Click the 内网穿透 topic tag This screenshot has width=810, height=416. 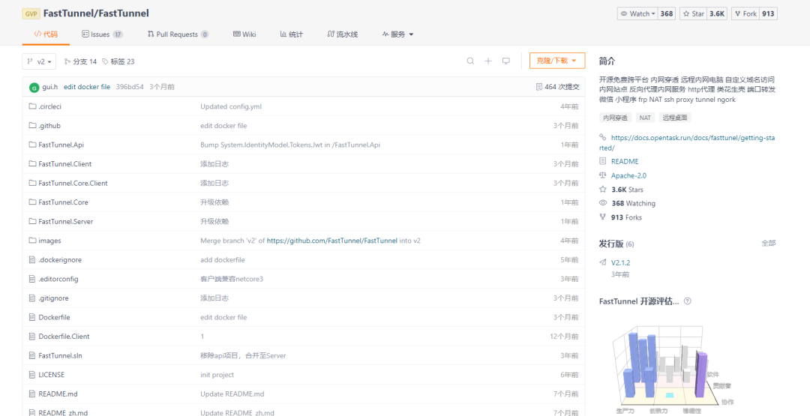[x=615, y=118]
